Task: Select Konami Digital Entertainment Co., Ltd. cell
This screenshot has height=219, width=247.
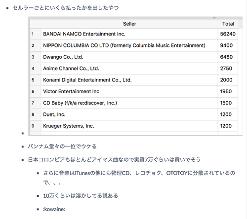Action: coord(129,80)
